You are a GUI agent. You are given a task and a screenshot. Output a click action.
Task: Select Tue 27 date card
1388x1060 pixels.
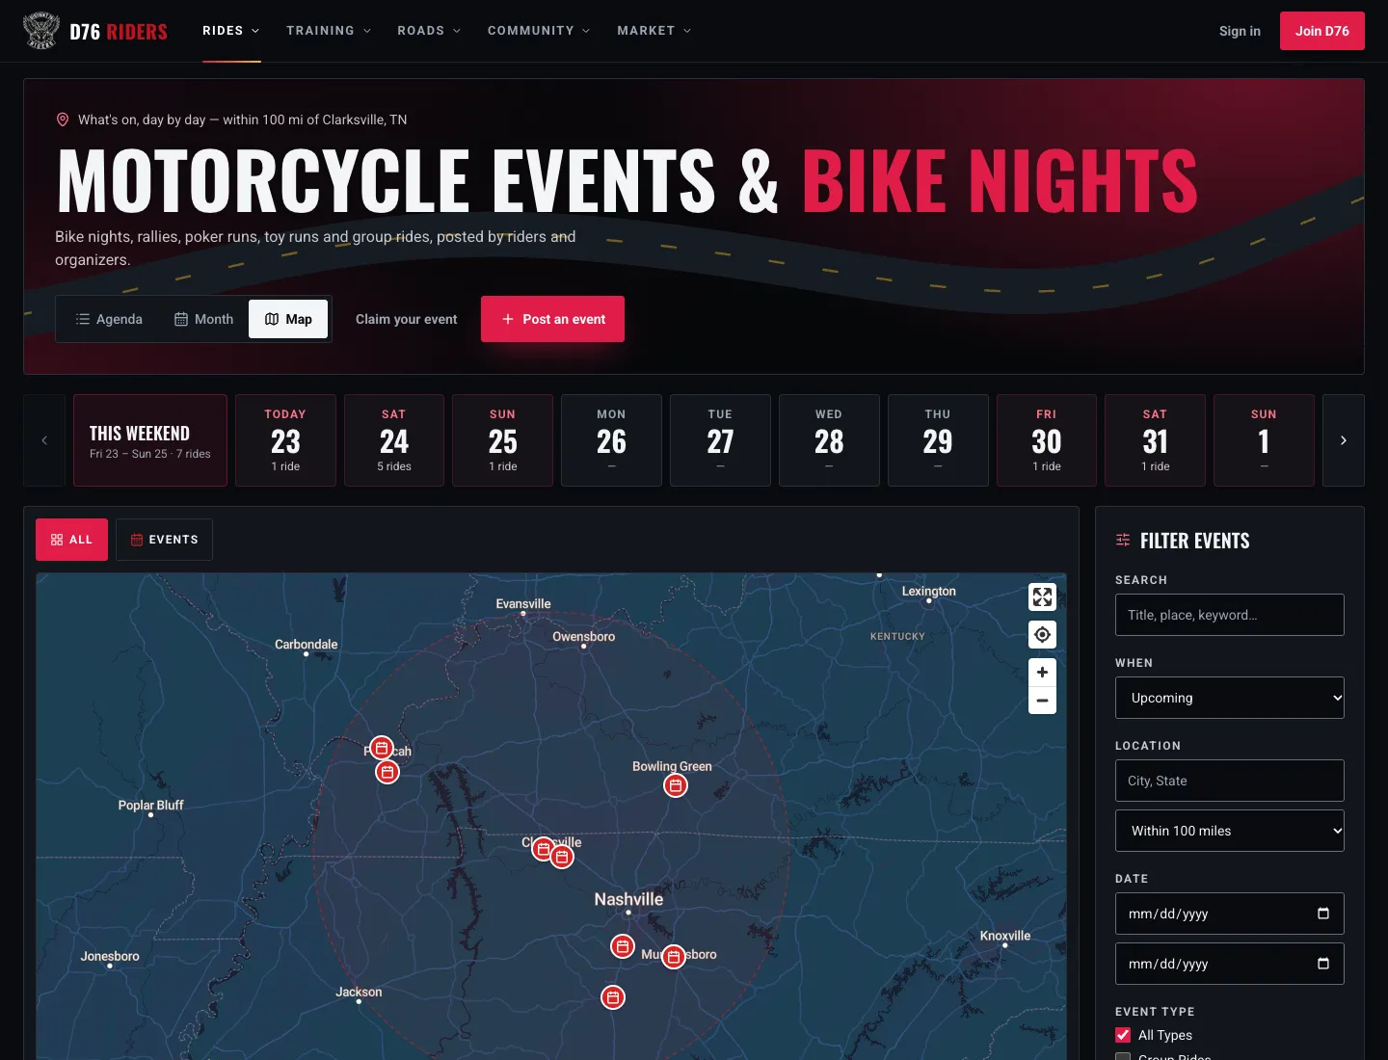(720, 440)
